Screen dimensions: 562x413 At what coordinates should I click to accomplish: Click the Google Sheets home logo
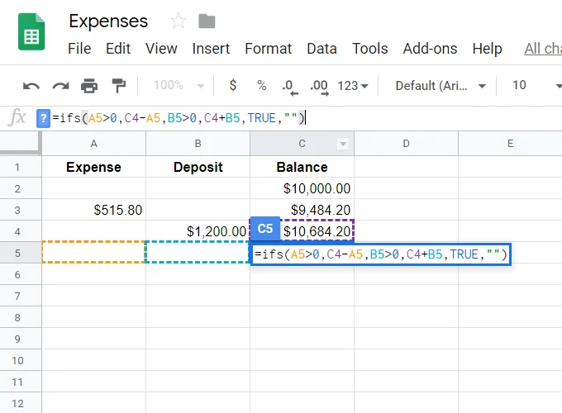tap(31, 32)
